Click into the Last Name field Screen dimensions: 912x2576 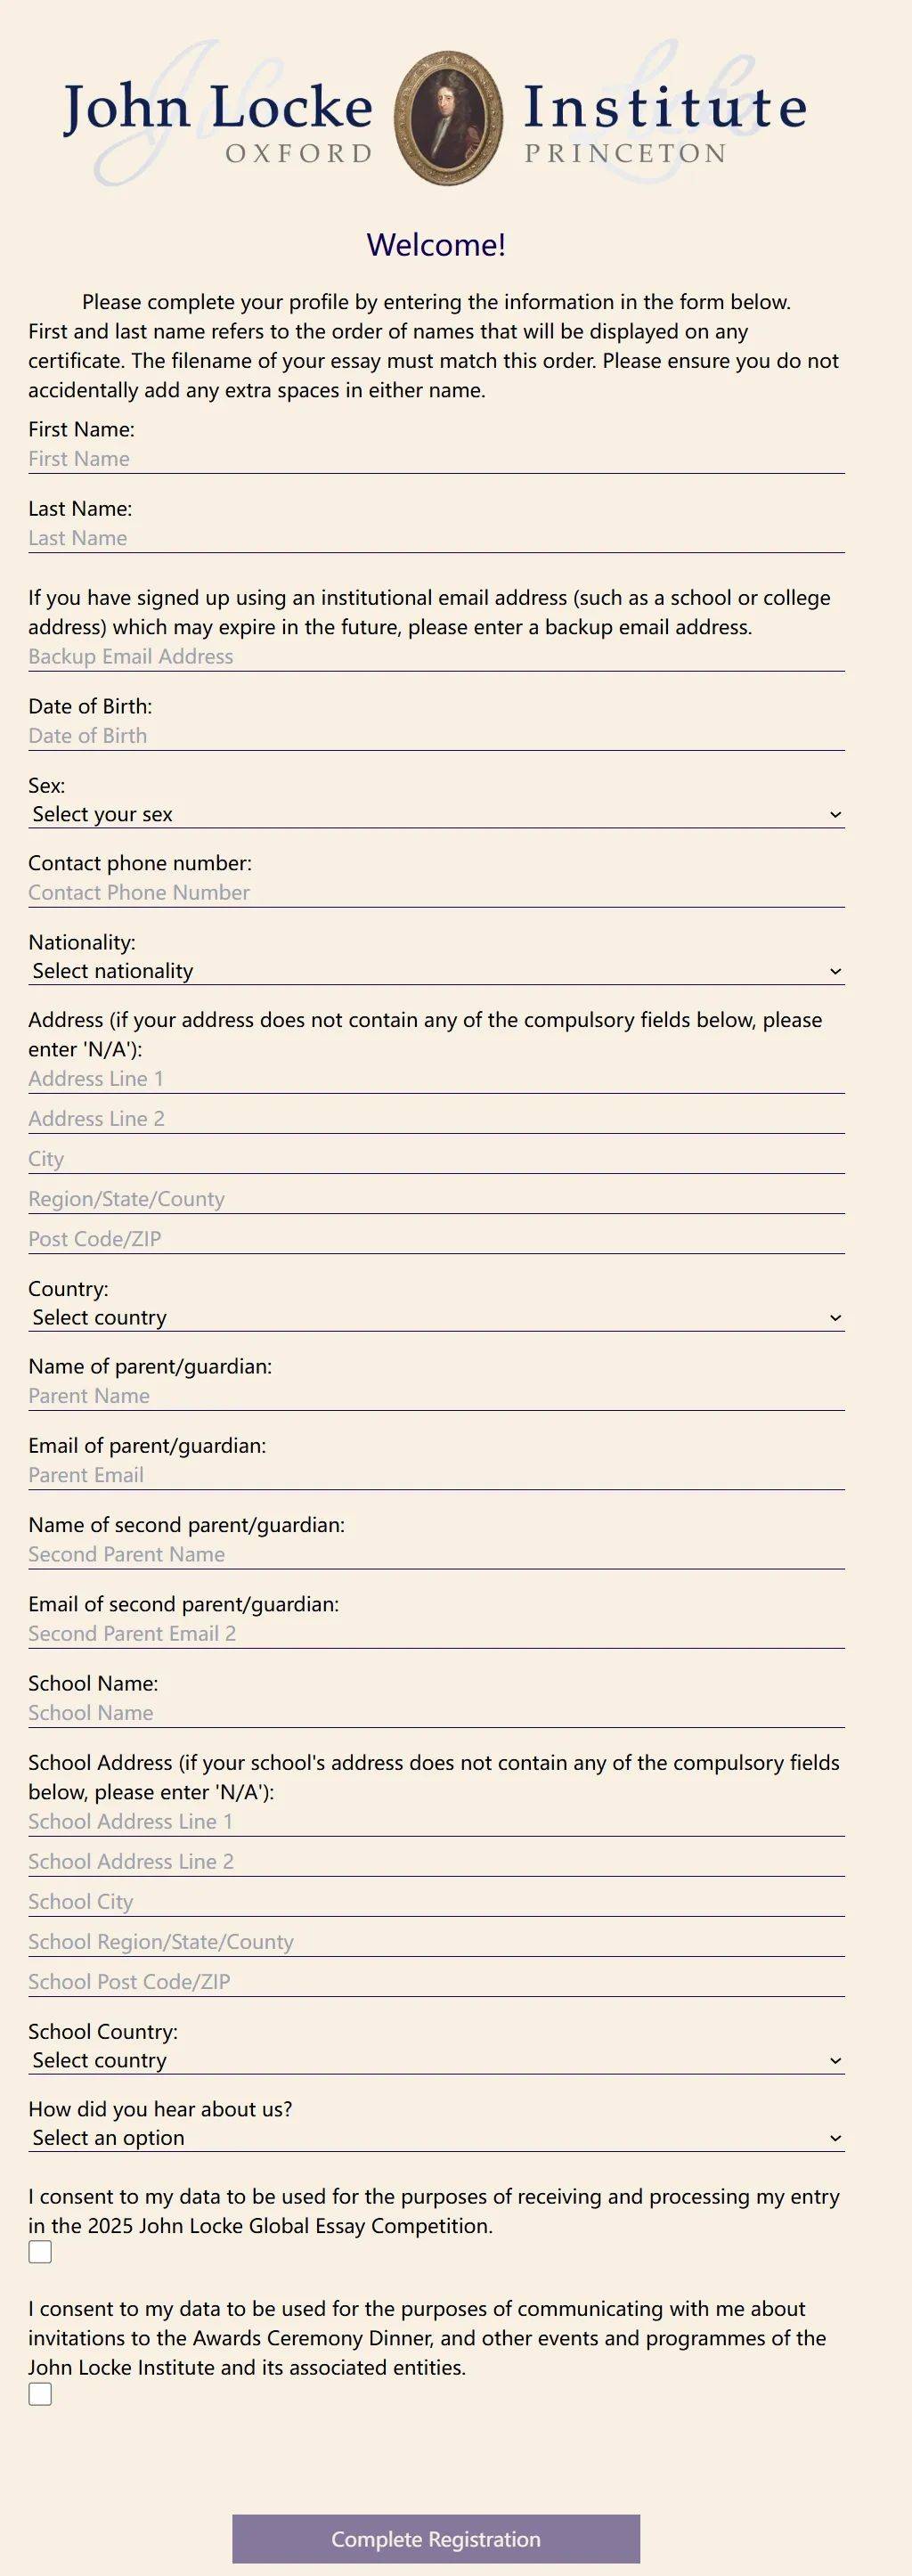pos(436,538)
